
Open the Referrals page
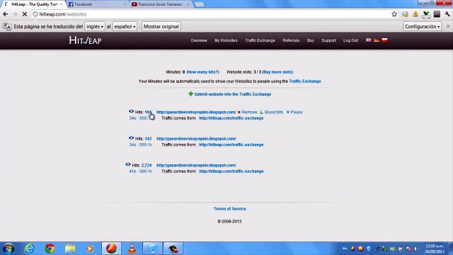[291, 40]
